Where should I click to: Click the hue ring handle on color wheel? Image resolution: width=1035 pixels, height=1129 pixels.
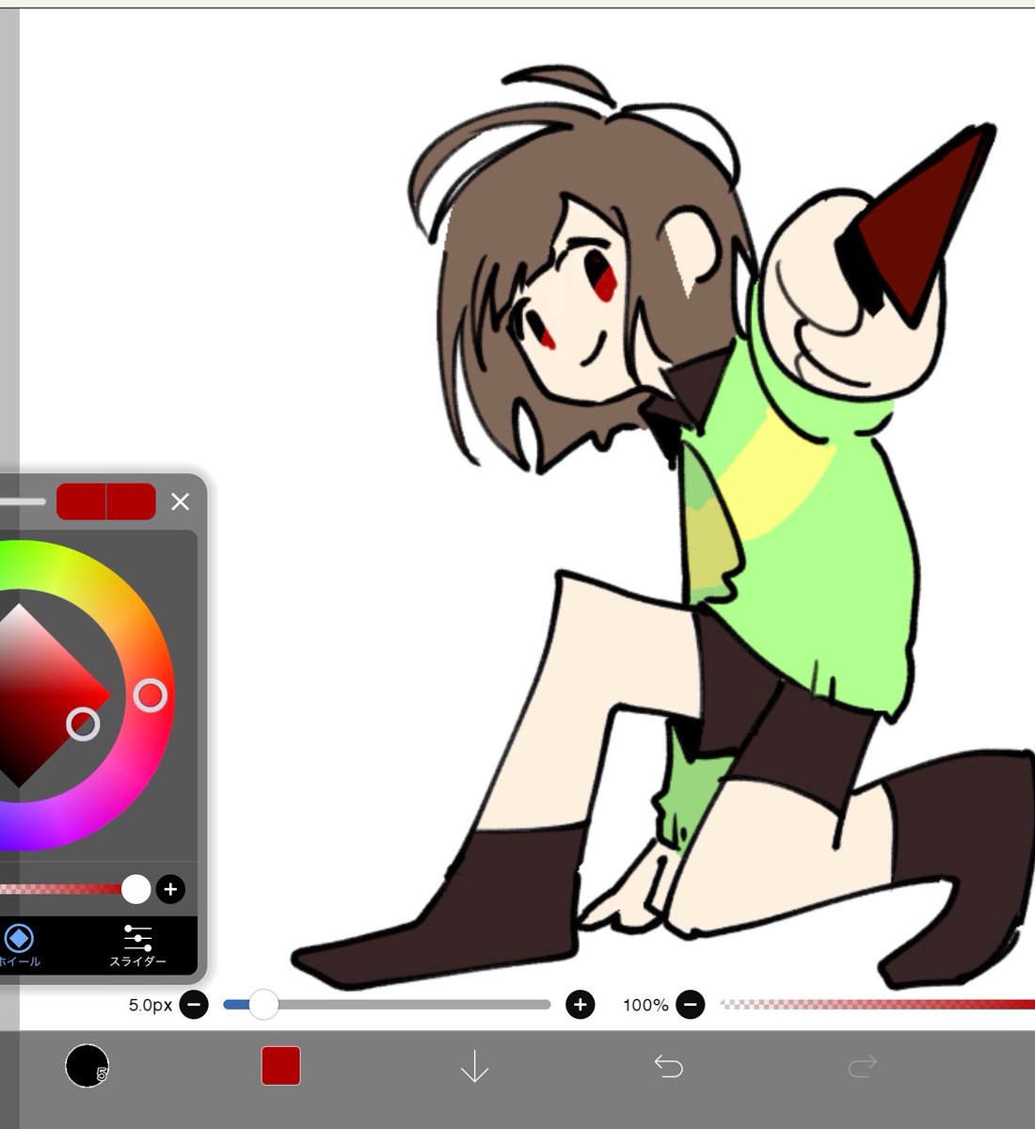(x=151, y=695)
